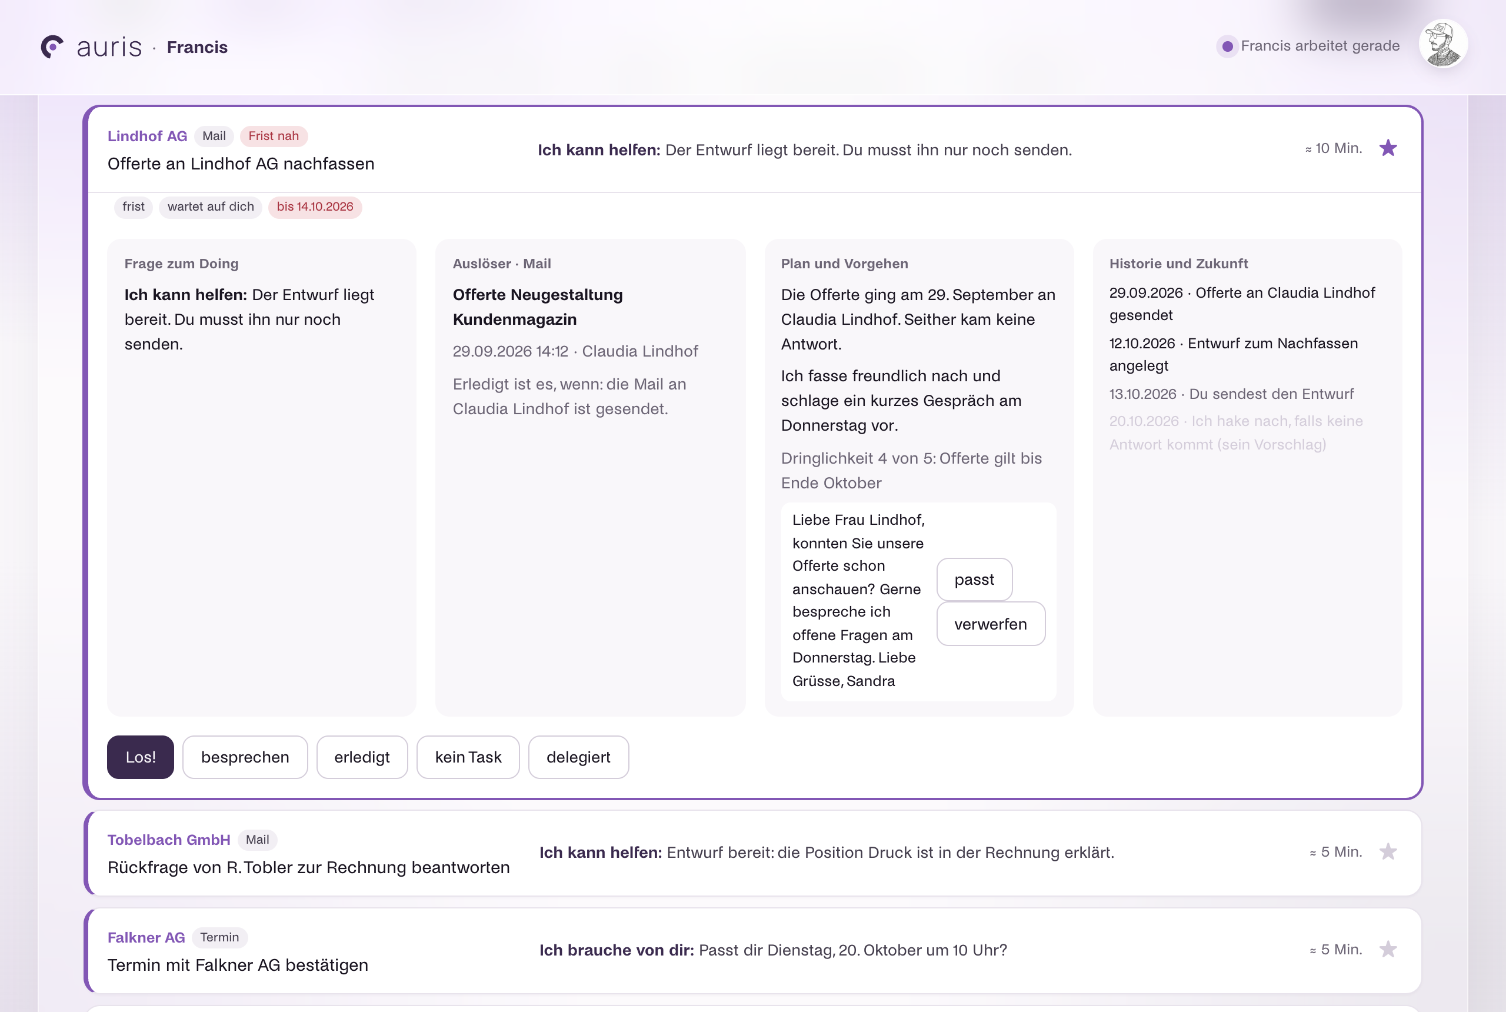Click the 13.10.2026 Du sendest den Entwurf entry
Image resolution: width=1506 pixels, height=1012 pixels.
pos(1231,394)
